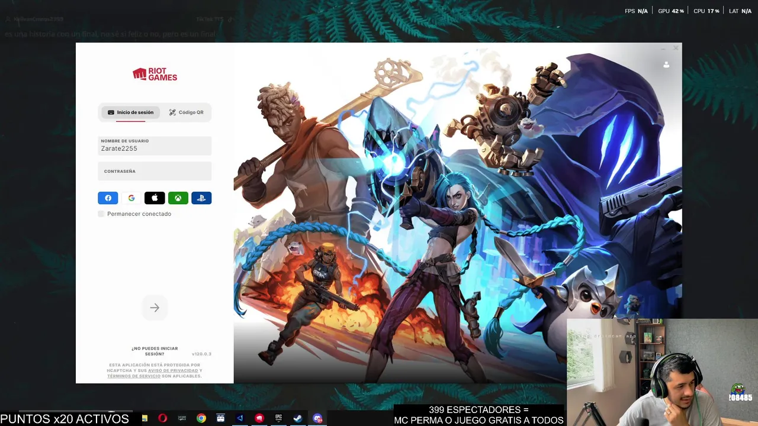Image resolution: width=758 pixels, height=426 pixels.
Task: Open ¿No puedes iniciar sesión? link
Action: pos(155,351)
